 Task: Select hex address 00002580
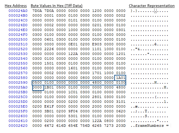[18, 78]
